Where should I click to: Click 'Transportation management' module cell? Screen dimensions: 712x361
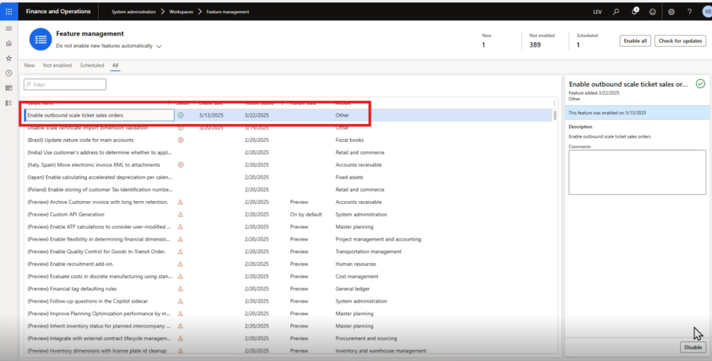369,252
